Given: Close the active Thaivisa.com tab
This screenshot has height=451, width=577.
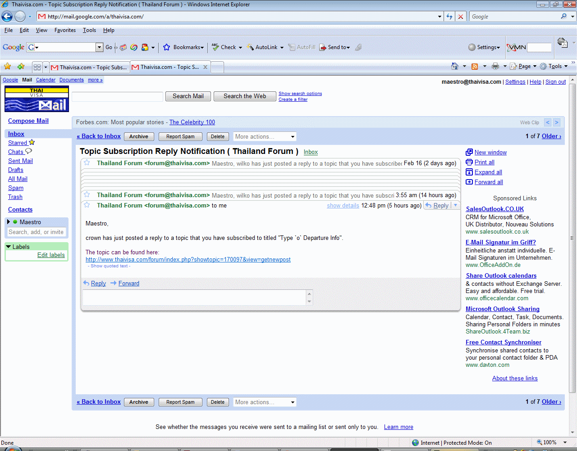Looking at the screenshot, I should click(x=205, y=67).
